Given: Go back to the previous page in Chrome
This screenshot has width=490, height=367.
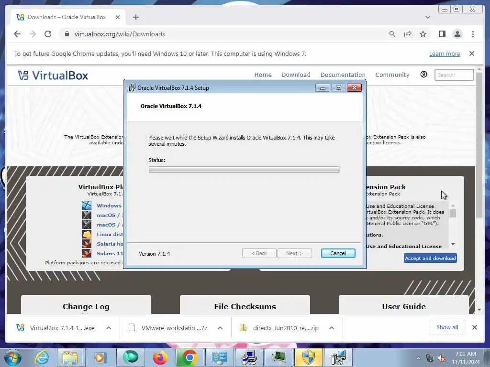Looking at the screenshot, I should coord(17,34).
